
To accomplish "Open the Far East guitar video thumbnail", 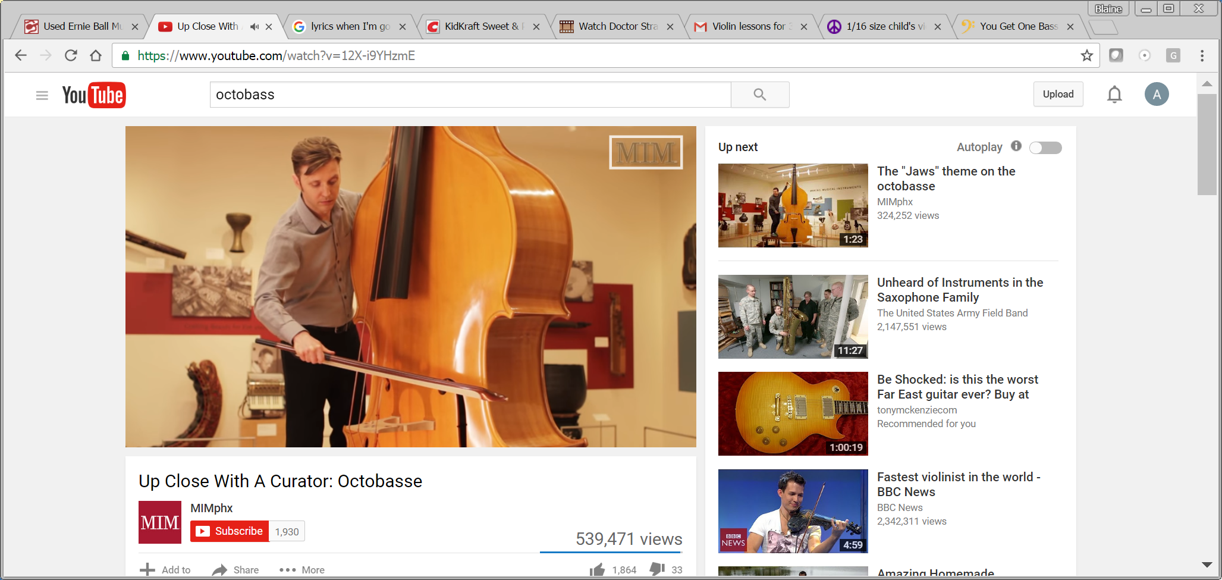I will coord(793,413).
